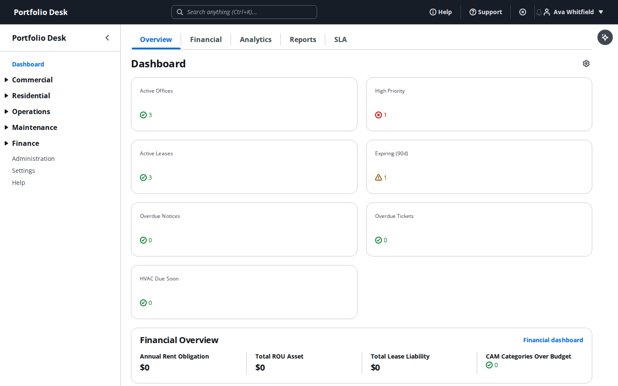Expand the Residential tree section
Image resolution: width=618 pixels, height=386 pixels.
pos(6,96)
